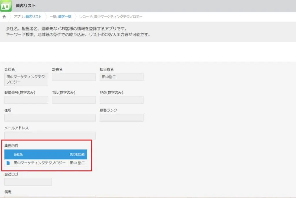The height and width of the screenshot is (198, 296).
Task: Select the 担当者名 field with 田中浩二
Action: [x=121, y=77]
